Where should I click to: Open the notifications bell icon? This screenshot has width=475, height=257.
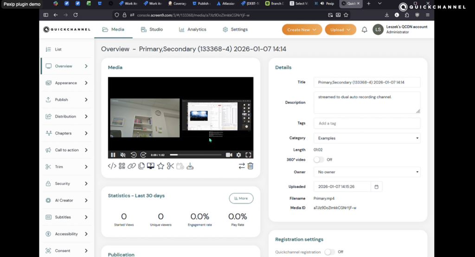(364, 30)
